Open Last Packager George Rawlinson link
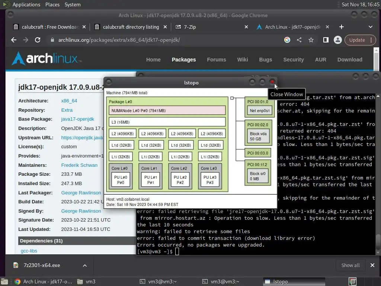The width and height of the screenshot is (381, 286). click(81, 193)
